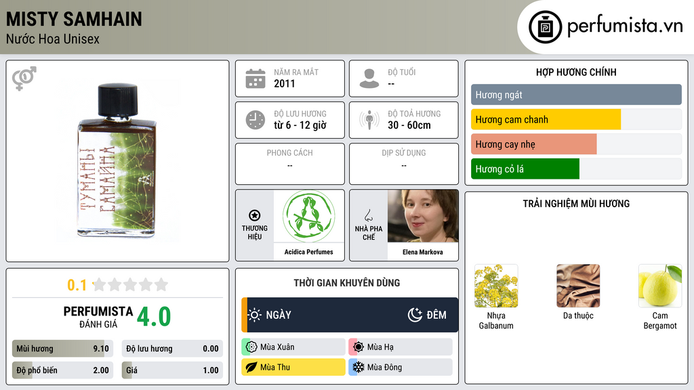Open the Elena Markova perfumer link
694x390 pixels.
(423, 252)
